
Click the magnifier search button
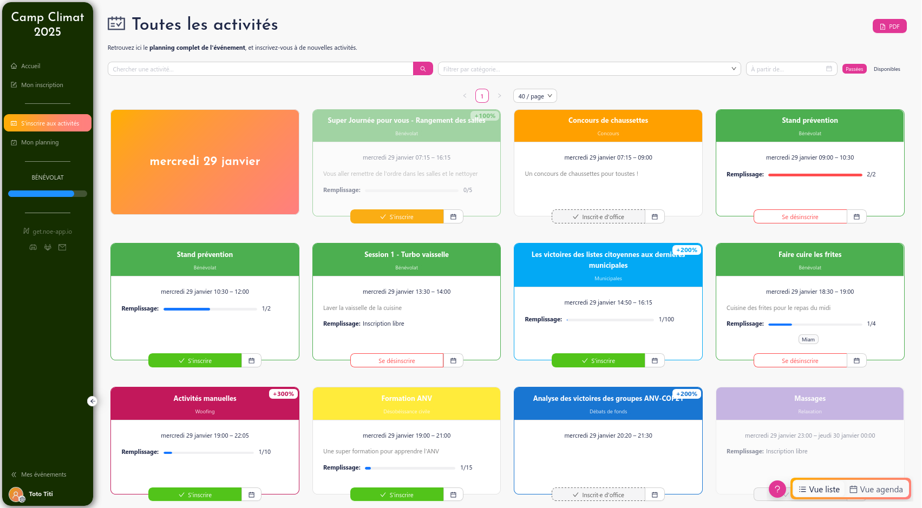click(423, 69)
